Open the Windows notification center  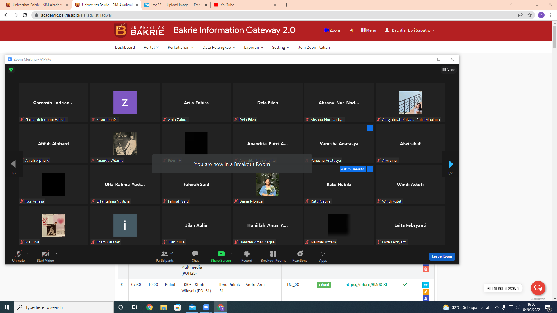pos(548,307)
